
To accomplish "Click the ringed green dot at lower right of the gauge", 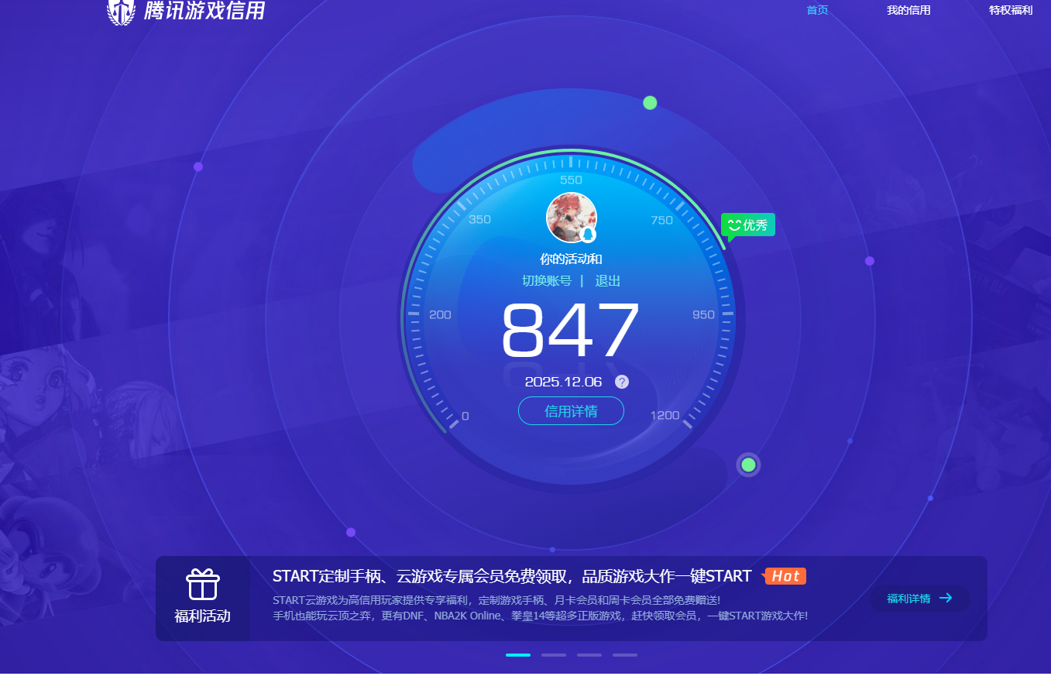I will point(748,465).
